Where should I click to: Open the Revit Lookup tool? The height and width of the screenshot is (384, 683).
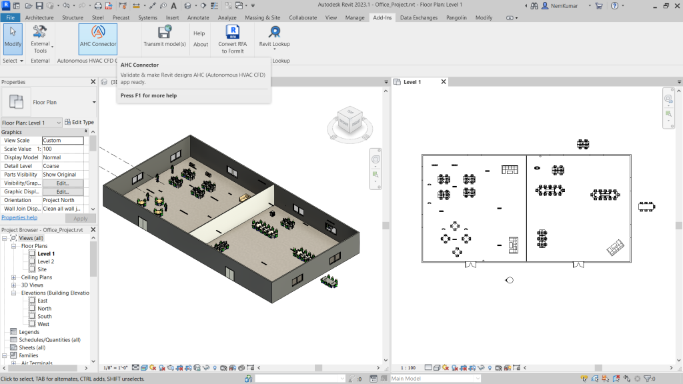click(x=274, y=37)
